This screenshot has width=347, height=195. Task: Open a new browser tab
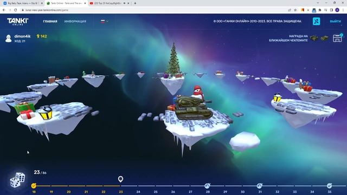tap(135, 3)
